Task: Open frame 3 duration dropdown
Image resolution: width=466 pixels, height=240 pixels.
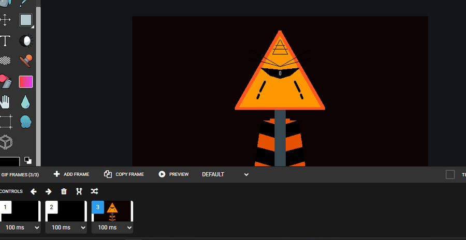Action: 112,228
